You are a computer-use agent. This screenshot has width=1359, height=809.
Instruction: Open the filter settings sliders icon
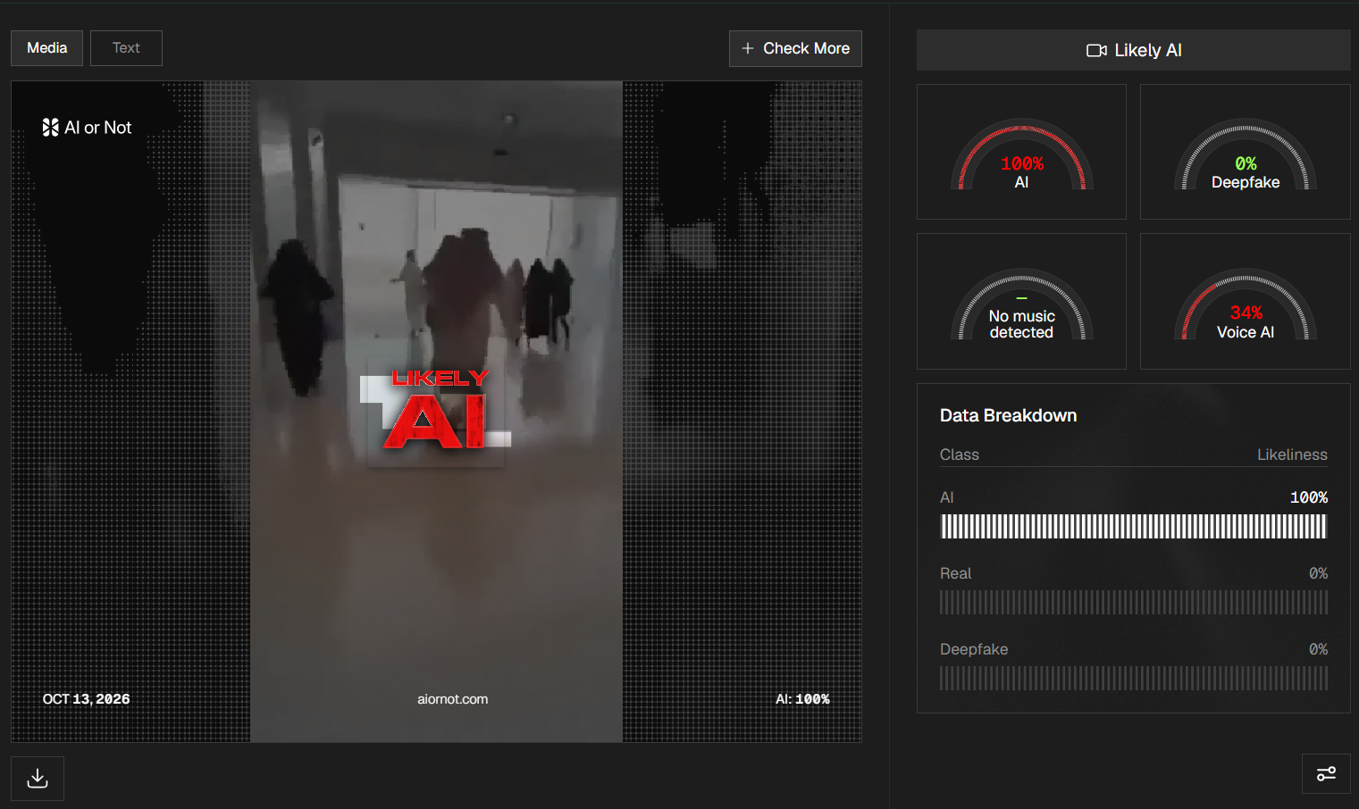[1326, 773]
